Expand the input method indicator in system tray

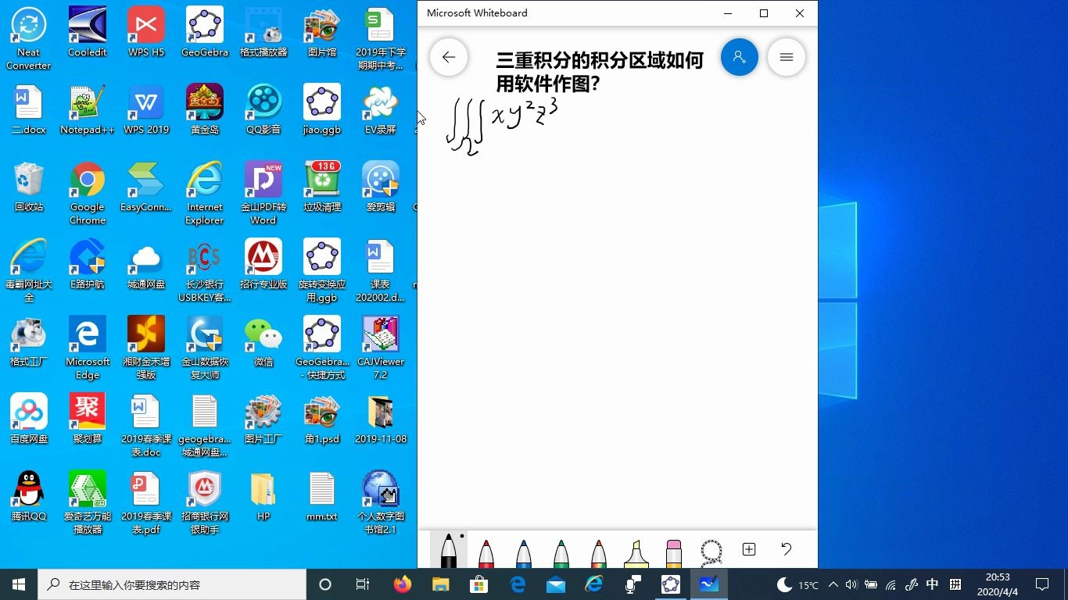click(932, 584)
